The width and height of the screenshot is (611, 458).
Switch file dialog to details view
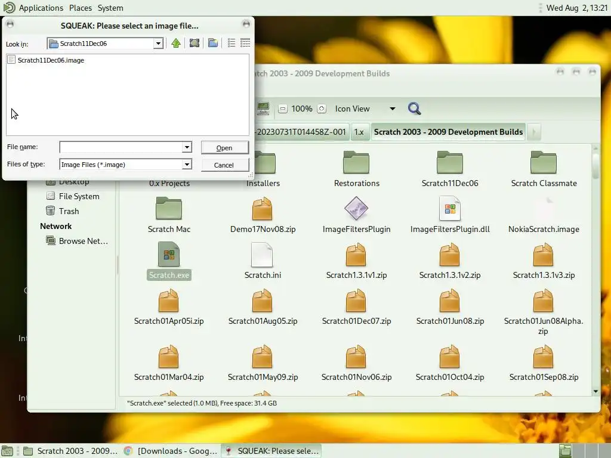click(245, 43)
